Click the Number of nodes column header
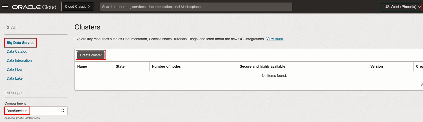The image size is (423, 122). [x=166, y=66]
